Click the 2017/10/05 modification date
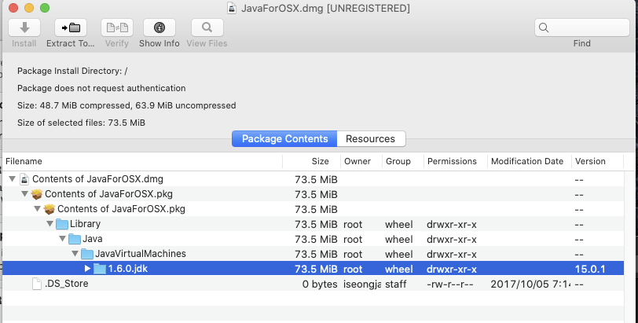Image resolution: width=638 pixels, height=323 pixels. point(530,284)
